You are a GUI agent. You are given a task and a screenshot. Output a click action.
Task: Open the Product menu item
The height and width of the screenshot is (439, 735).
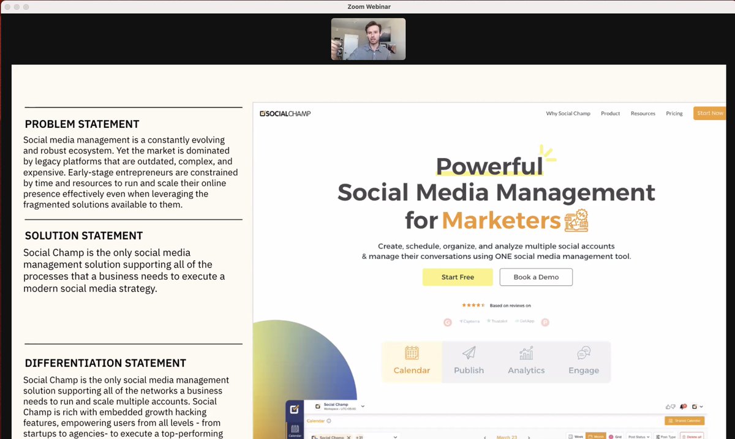[x=610, y=113]
